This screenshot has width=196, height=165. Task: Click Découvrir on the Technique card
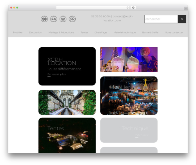point(142,135)
